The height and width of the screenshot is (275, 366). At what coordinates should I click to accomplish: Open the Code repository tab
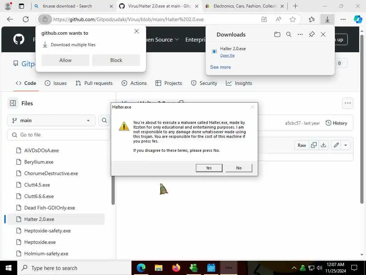[26, 83]
